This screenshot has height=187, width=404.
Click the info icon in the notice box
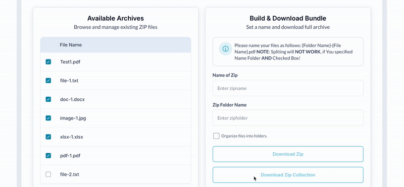(225, 48)
